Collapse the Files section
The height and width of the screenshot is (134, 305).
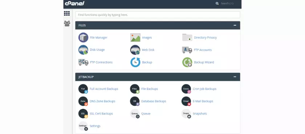pyautogui.click(x=235, y=25)
